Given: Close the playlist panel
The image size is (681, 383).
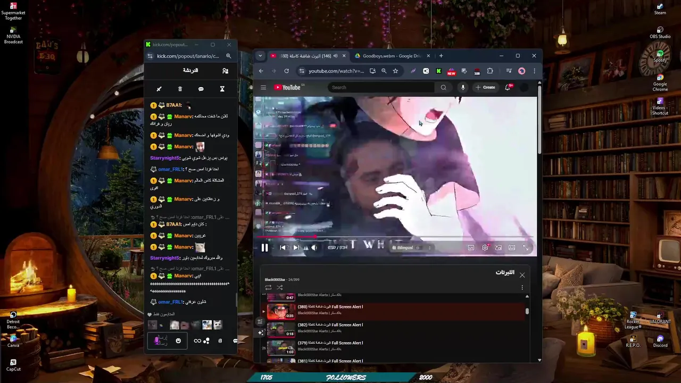Looking at the screenshot, I should [522, 275].
